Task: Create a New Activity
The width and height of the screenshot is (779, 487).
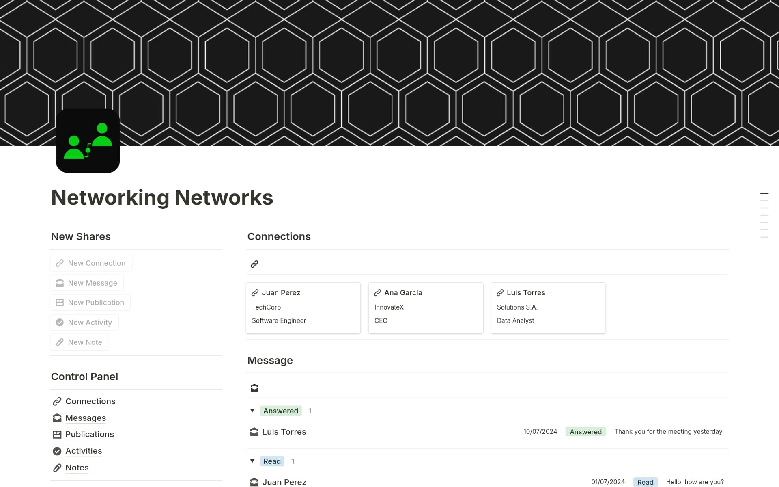Action: tap(84, 322)
